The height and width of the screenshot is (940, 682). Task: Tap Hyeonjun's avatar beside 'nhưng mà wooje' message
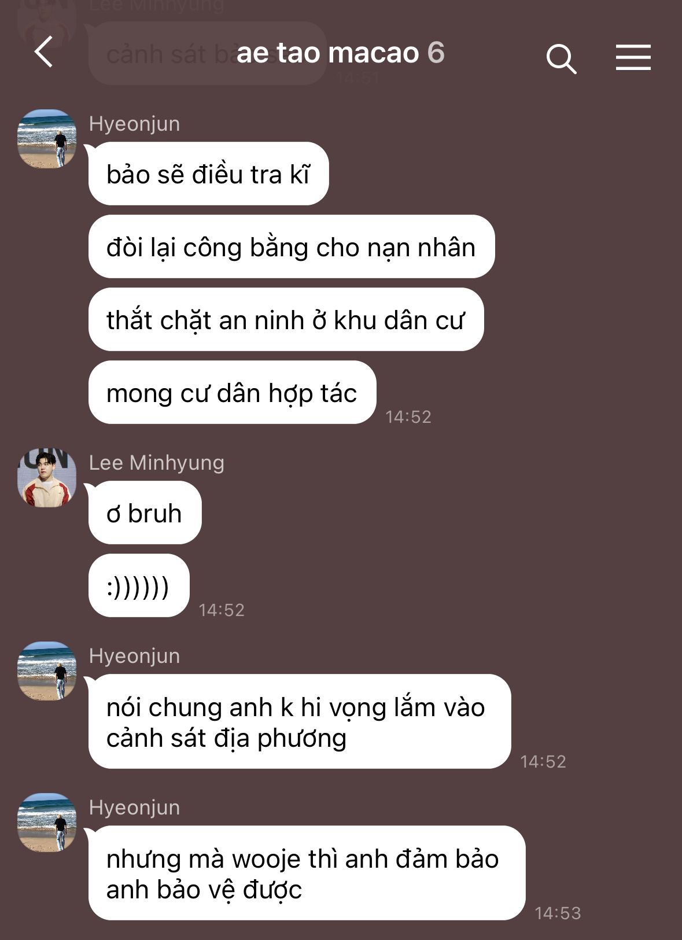[47, 823]
